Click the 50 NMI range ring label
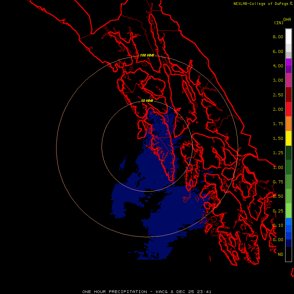 147,101
